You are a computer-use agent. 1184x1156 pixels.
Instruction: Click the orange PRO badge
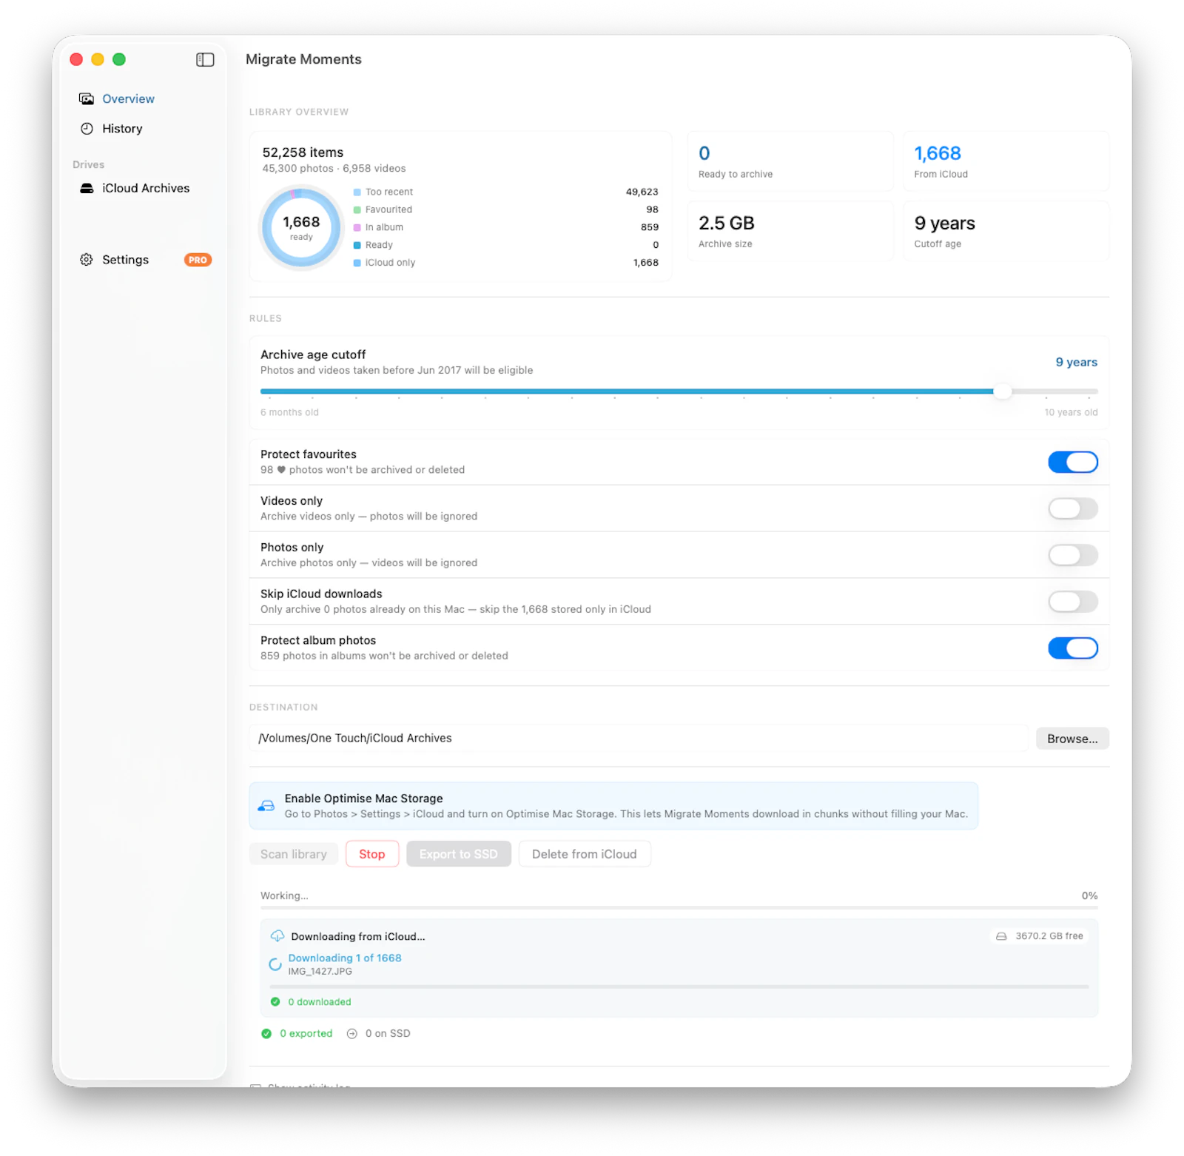coord(198,260)
